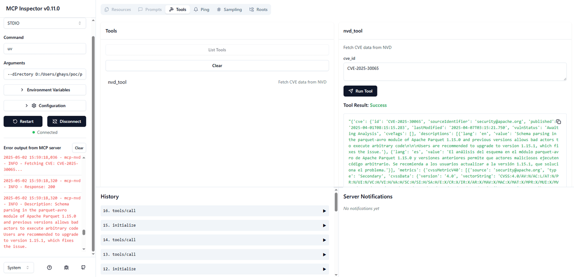This screenshot has width=574, height=277.
Task: Switch to the Ping tab
Action: point(201,10)
